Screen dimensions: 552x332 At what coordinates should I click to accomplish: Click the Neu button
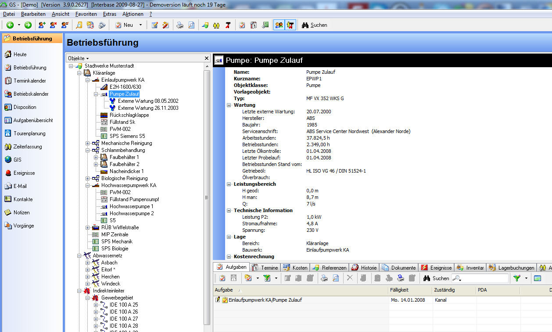point(124,25)
